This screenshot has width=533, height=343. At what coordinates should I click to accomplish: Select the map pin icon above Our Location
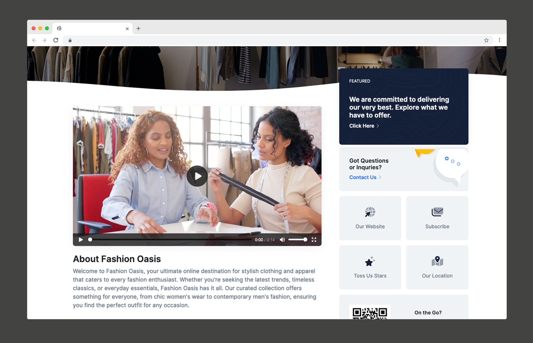[437, 261]
